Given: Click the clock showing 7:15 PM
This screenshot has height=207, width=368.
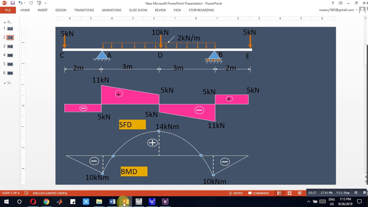Looking at the screenshot, I should pyautogui.click(x=345, y=199).
